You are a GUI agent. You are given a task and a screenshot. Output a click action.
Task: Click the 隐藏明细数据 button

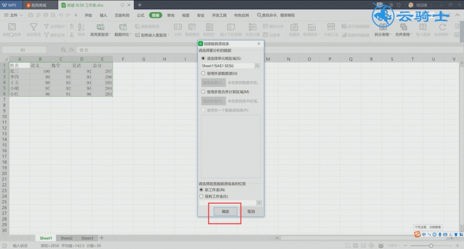tap(356, 35)
